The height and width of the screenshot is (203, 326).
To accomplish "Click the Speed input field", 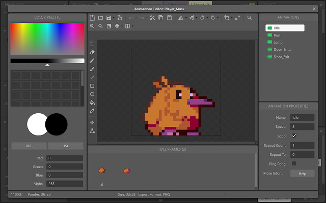I will point(302,126).
